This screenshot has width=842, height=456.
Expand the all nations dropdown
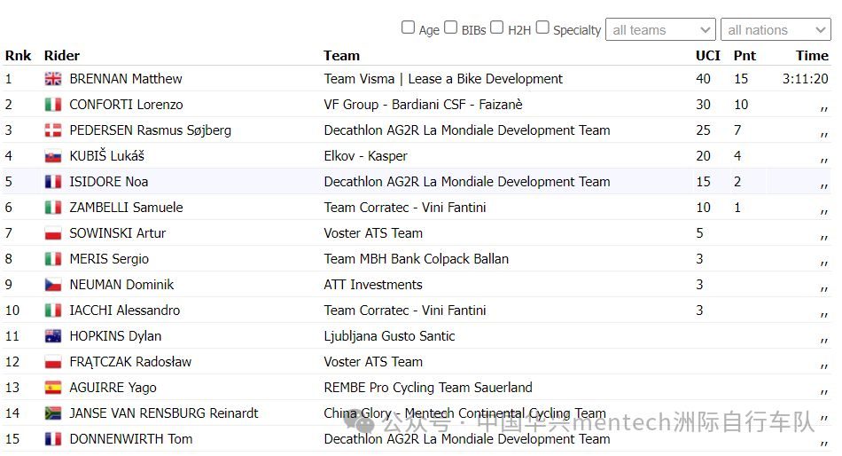point(776,29)
